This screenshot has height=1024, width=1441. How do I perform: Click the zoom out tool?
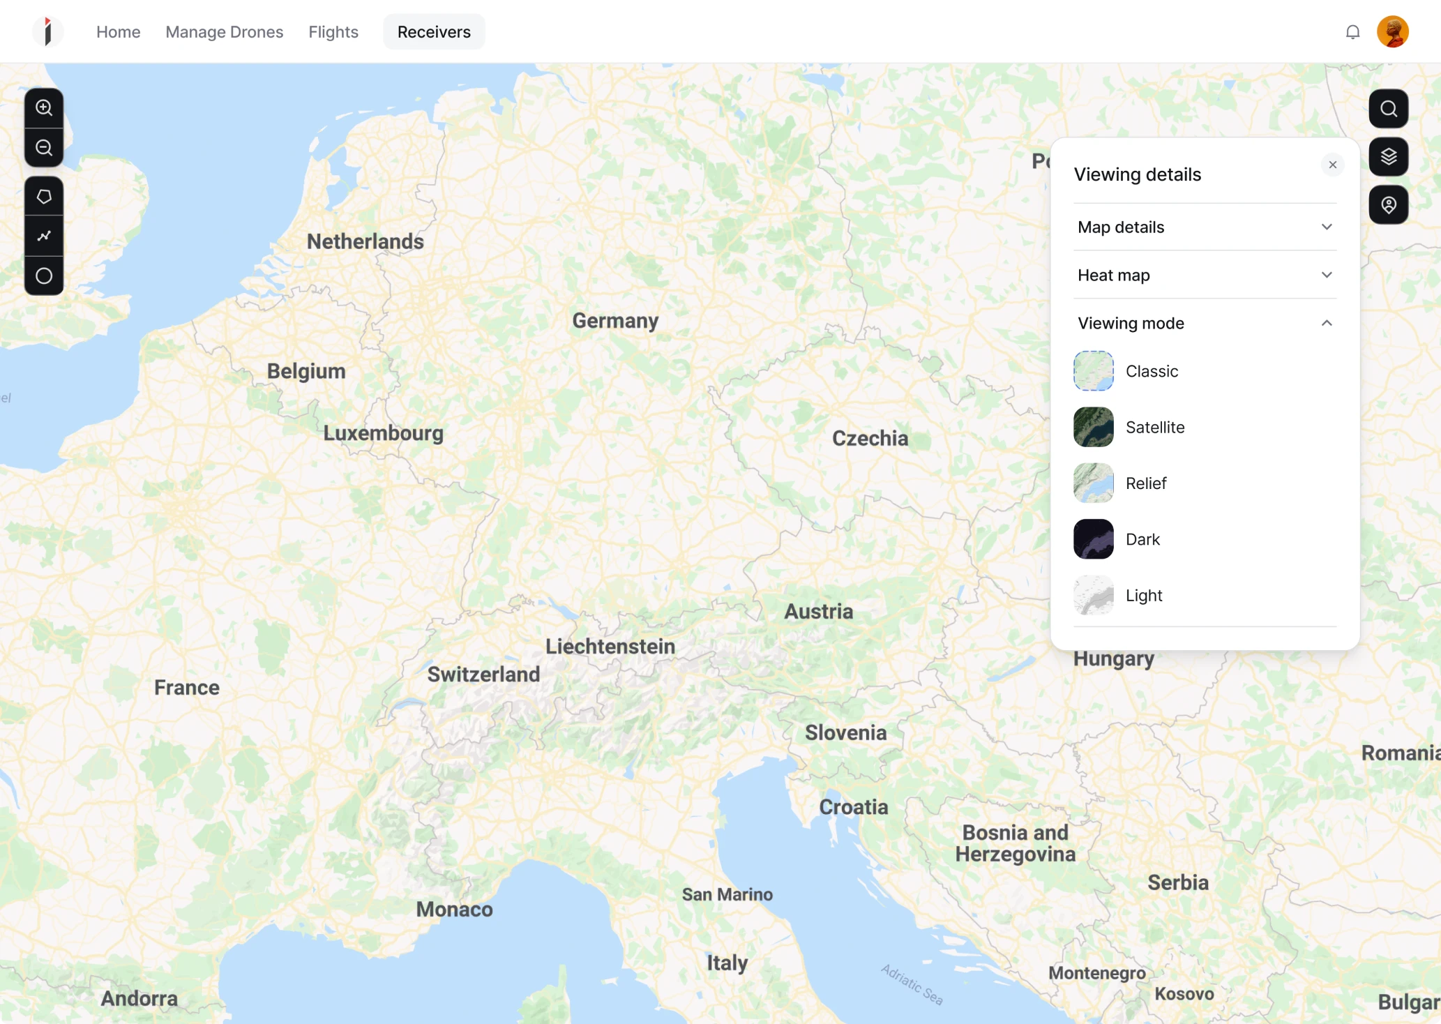click(44, 147)
